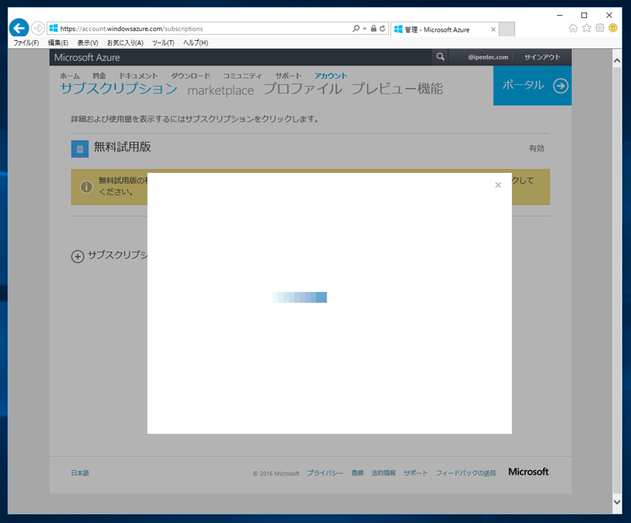Image resolution: width=631 pixels, height=523 pixels.
Task: Open the フィードバックの送信 footer link
Action: [x=465, y=473]
